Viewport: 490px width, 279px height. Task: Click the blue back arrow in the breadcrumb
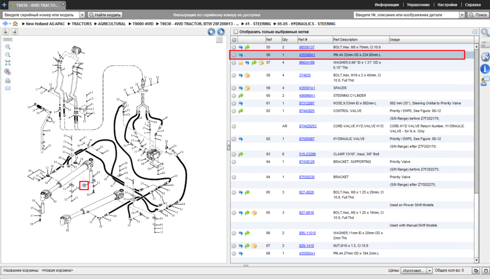[5, 23]
